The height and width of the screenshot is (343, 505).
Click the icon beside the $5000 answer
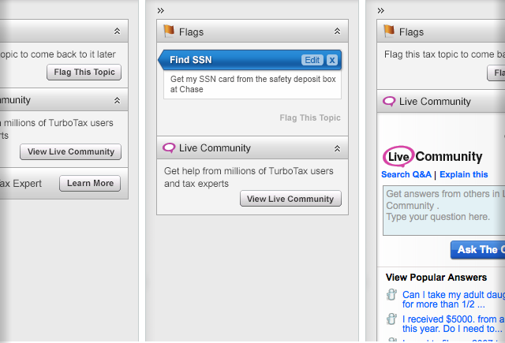(391, 319)
